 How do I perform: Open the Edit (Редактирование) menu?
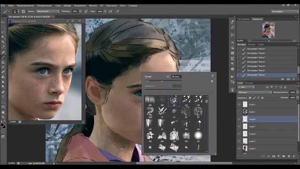pos(25,6)
